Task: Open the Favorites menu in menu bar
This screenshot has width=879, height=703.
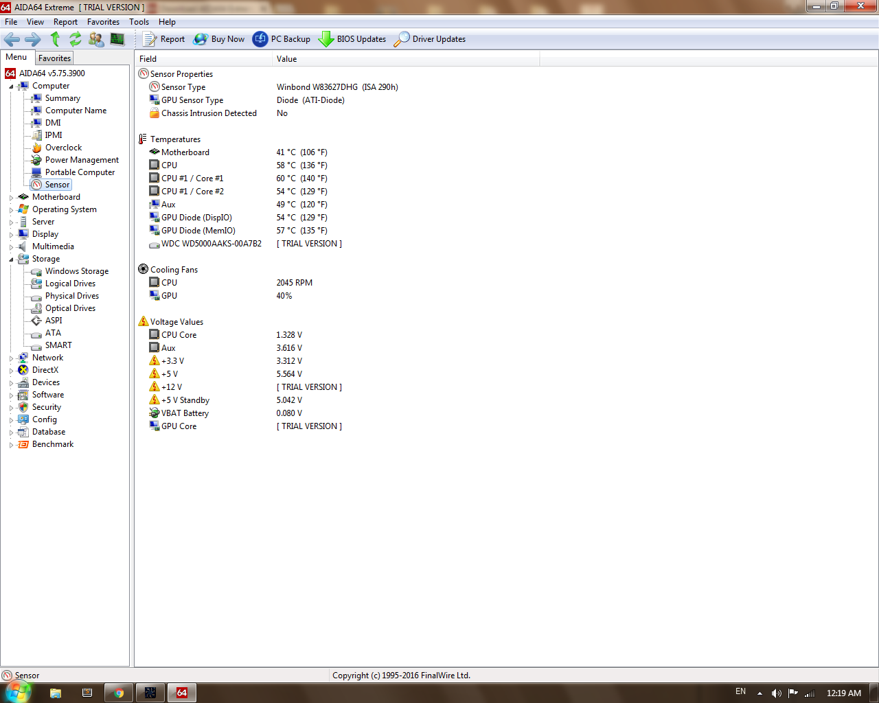Action: coord(103,22)
